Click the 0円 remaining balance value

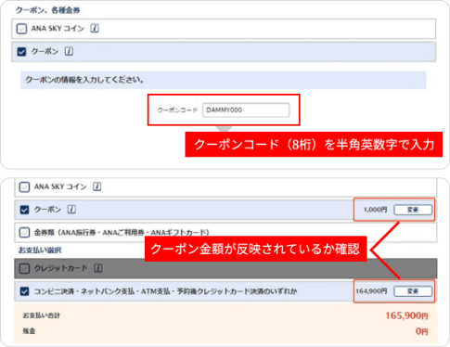coord(422,331)
